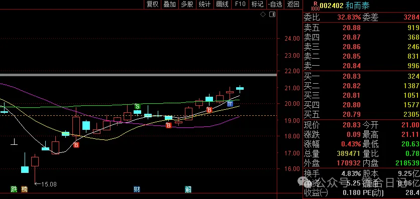Image resolution: width=420 pixels, height=199 pixels.
Task: Click the orange 榜 ranking icon
Action: [x=25, y=189]
